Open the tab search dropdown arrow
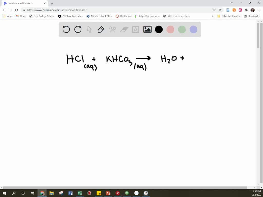 (x=232, y=3)
